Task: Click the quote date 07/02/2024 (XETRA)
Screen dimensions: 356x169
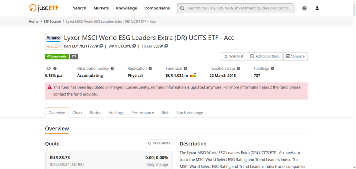Action: click(67, 164)
